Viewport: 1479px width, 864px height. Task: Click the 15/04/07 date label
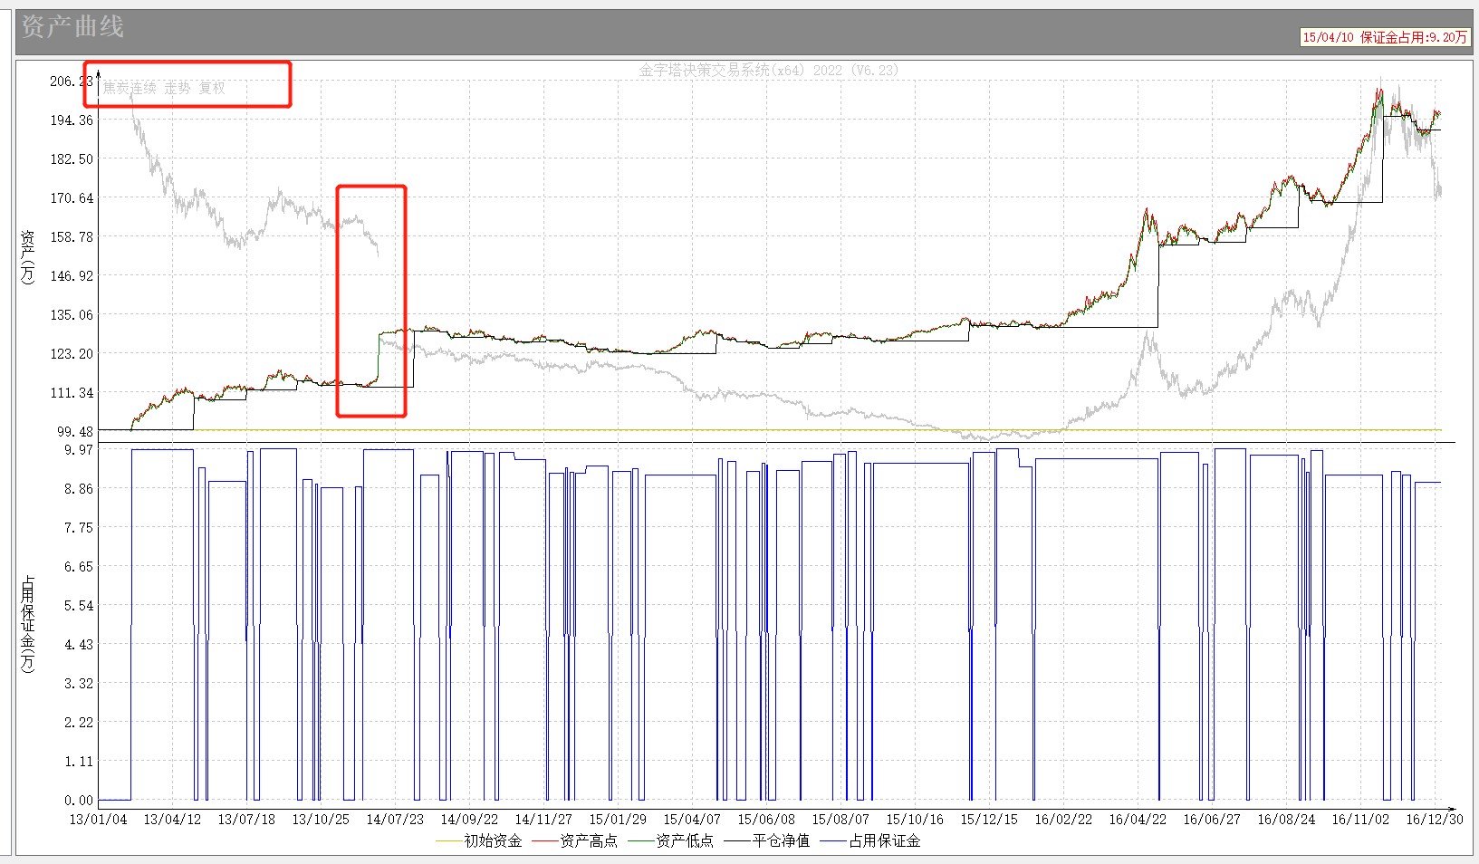point(692,820)
